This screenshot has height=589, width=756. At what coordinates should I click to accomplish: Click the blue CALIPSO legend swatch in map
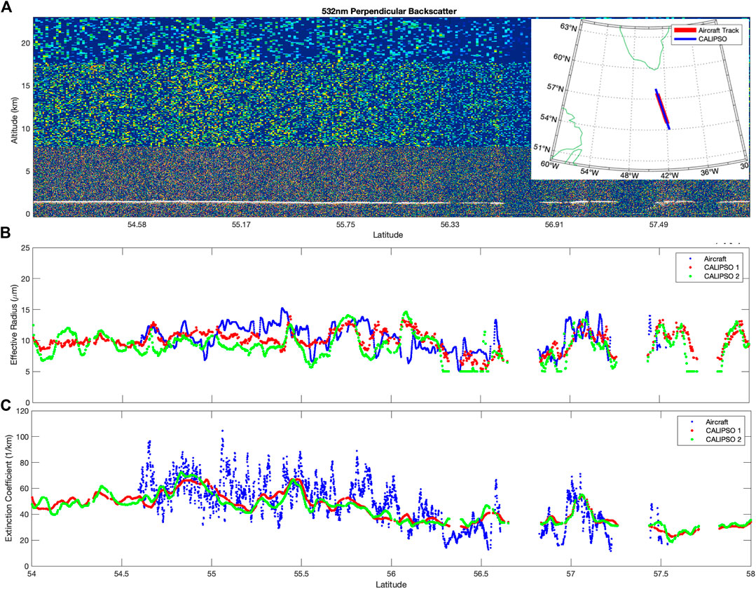(x=684, y=39)
